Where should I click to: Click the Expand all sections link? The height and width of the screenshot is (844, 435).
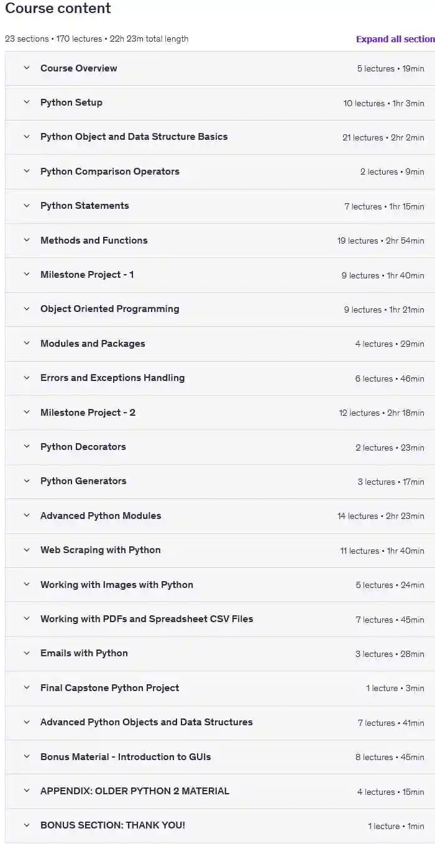395,39
